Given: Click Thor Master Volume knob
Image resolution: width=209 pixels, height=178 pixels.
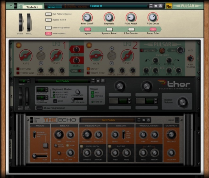Looking at the screenshot, I should click(183, 102).
